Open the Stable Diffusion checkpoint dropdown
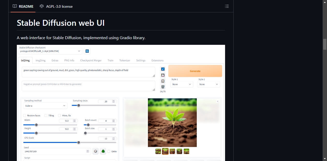Image resolution: width=327 pixels, height=161 pixels. tap(50, 51)
